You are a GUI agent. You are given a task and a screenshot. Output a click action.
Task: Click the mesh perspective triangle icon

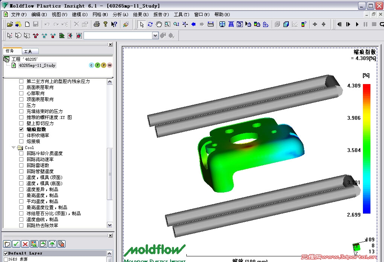coord(266,24)
